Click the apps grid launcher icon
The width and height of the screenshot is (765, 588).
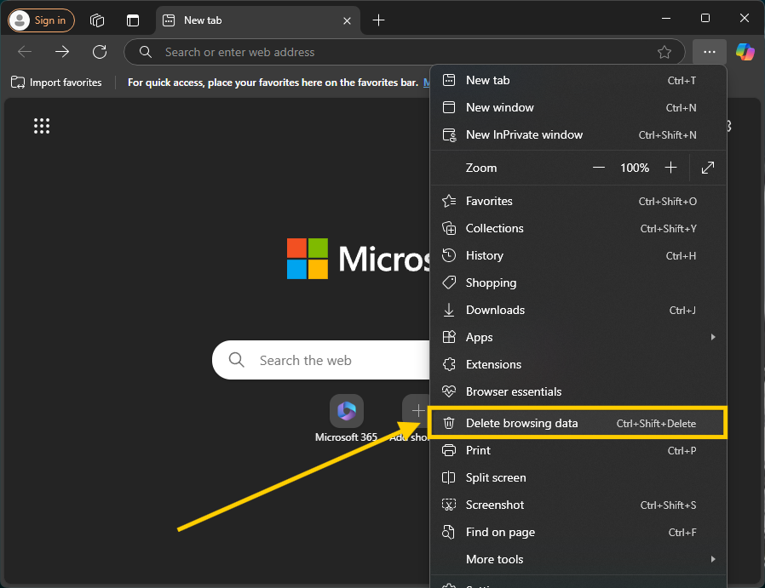tap(42, 126)
